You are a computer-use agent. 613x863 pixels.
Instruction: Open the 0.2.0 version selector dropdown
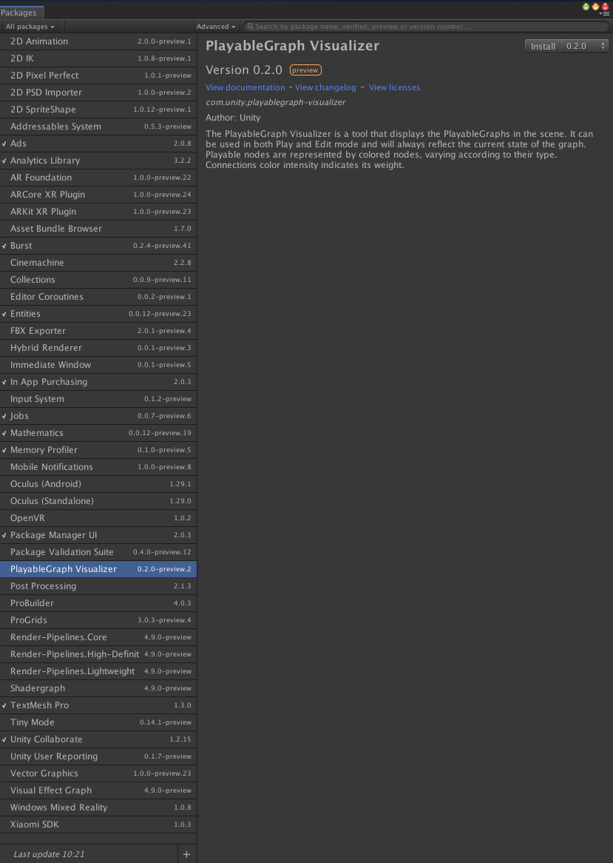click(585, 46)
